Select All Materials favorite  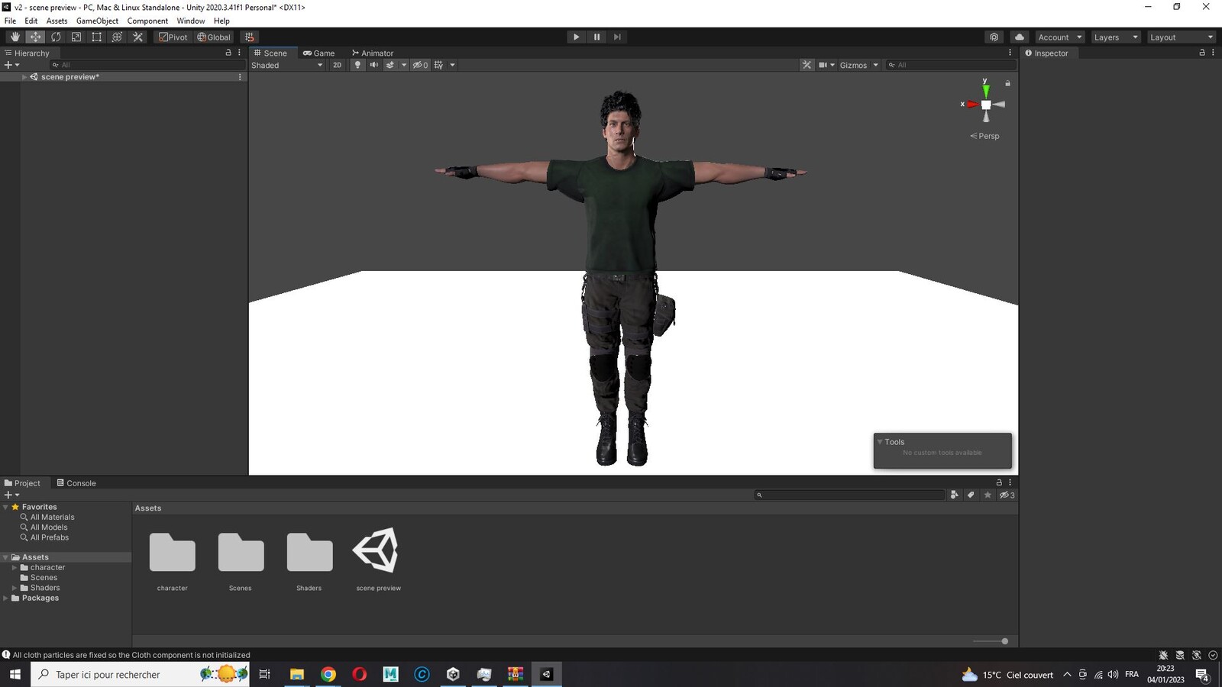click(x=52, y=517)
